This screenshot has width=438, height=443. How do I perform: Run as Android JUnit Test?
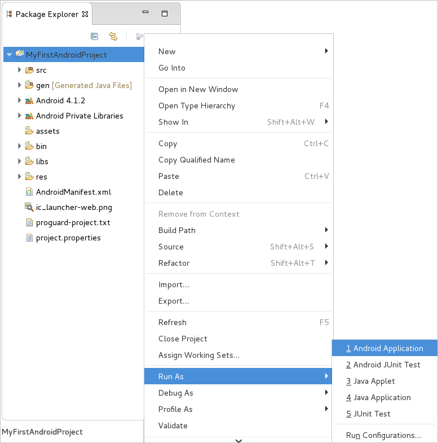[385, 365]
